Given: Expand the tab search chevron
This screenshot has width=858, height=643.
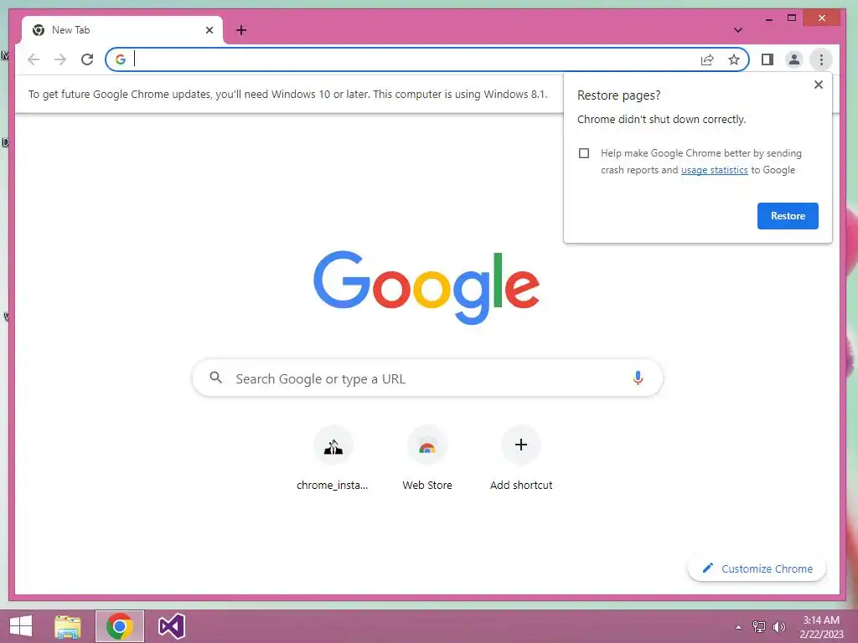Looking at the screenshot, I should (738, 30).
